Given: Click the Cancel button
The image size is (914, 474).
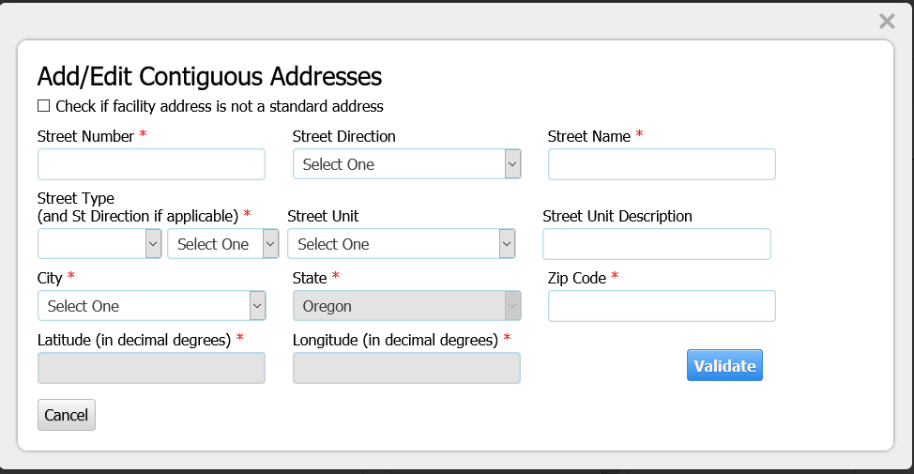Looking at the screenshot, I should (x=67, y=415).
